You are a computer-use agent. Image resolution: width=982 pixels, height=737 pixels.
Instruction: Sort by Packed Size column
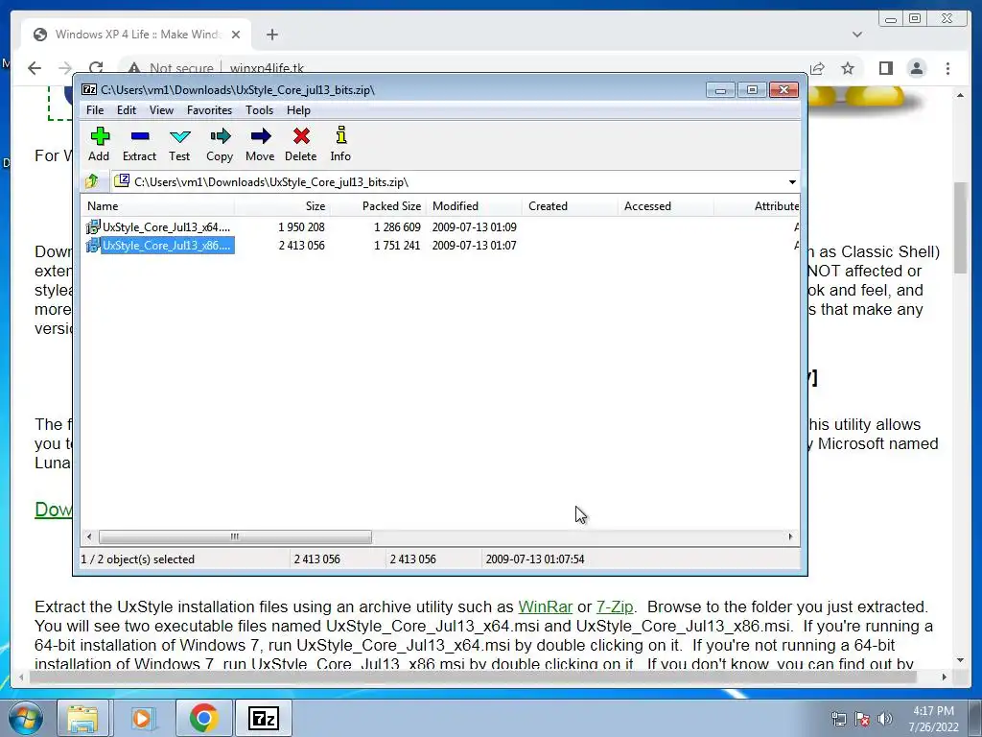click(378, 206)
